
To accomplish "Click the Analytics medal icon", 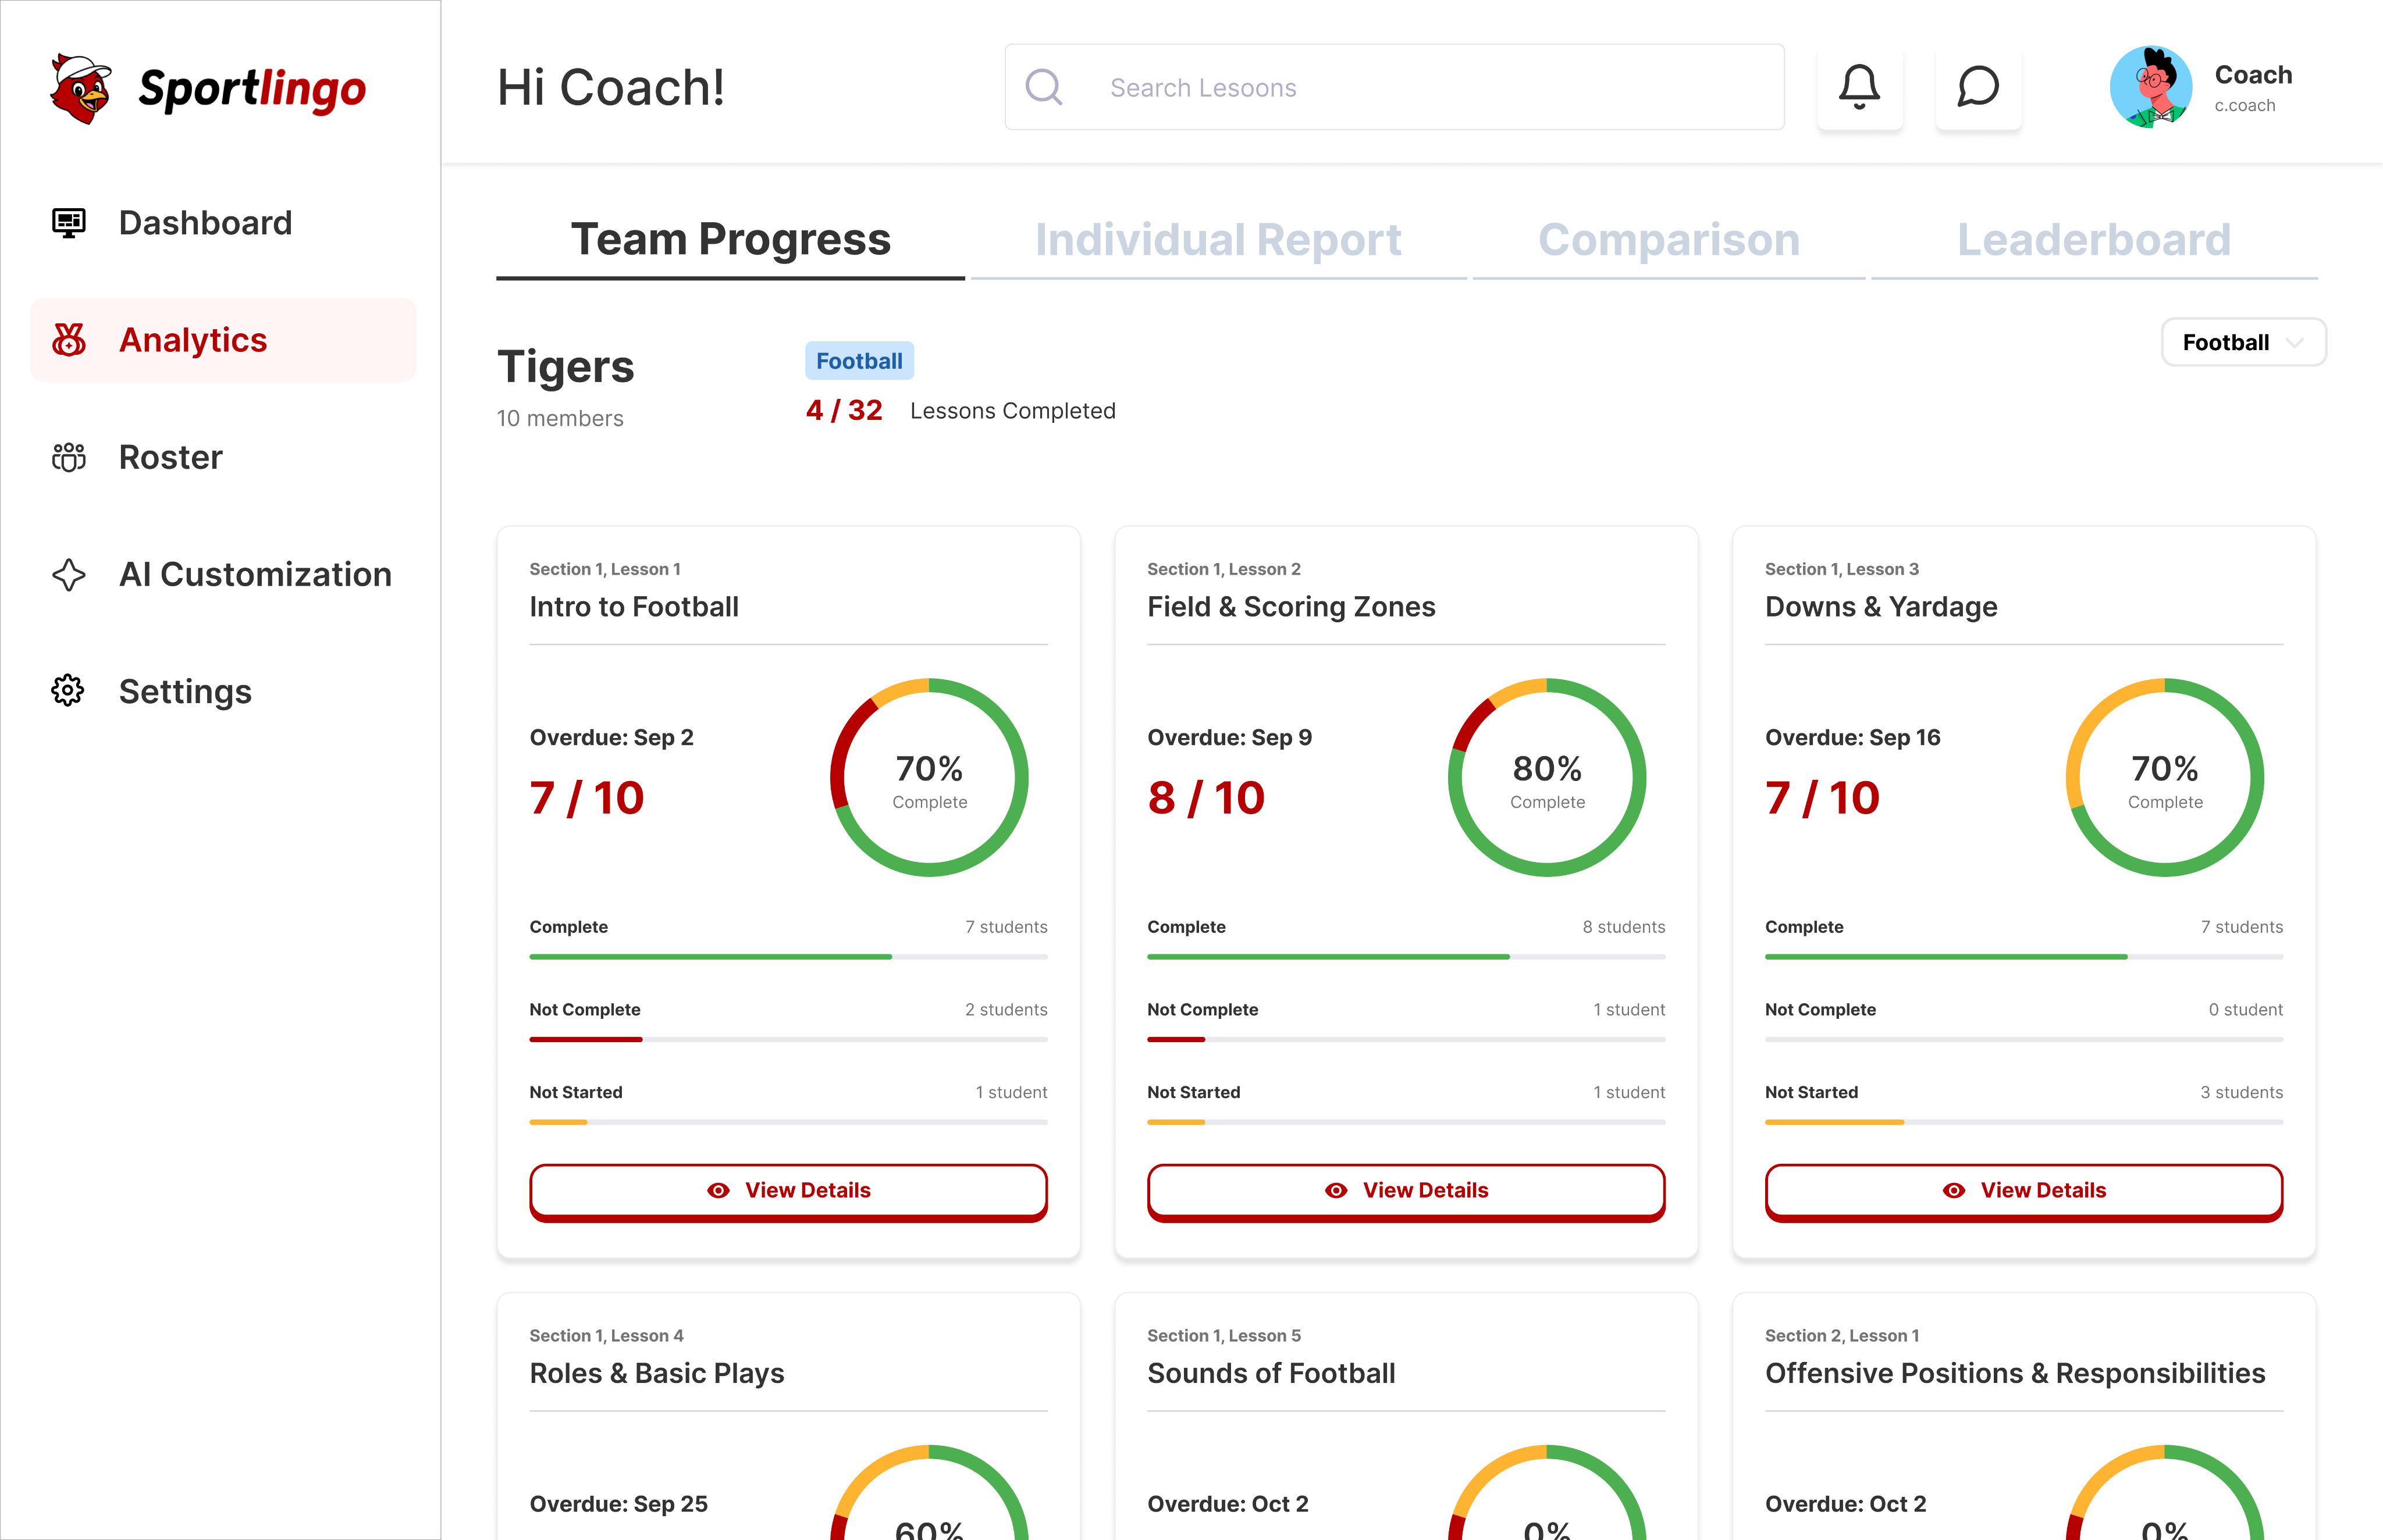I will 69,340.
